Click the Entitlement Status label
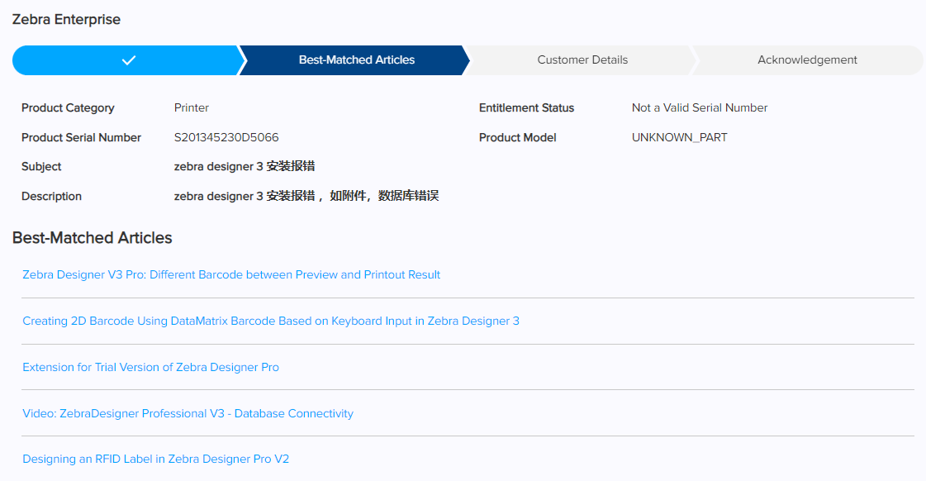This screenshot has width=926, height=481. [x=526, y=108]
